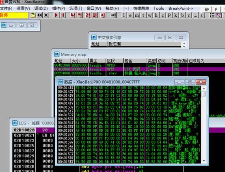225x172 pixels.
Task: Sort Memory map by the 类型 column
Action: coord(152,61)
